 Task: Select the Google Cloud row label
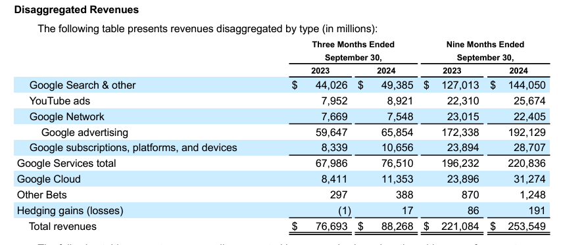point(49,179)
